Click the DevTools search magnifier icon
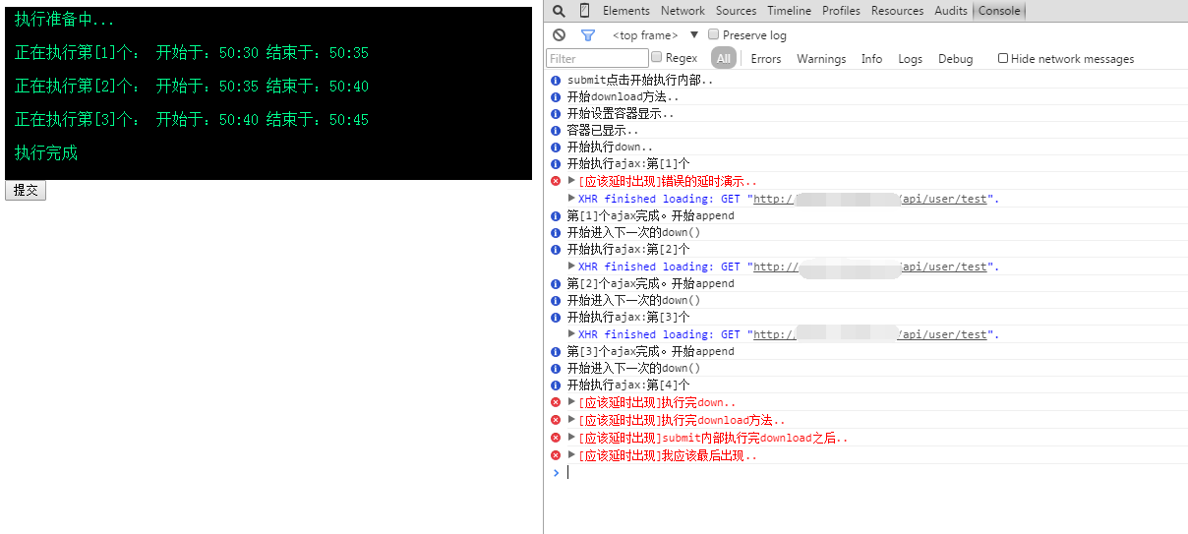The width and height of the screenshot is (1188, 534). 559,11
